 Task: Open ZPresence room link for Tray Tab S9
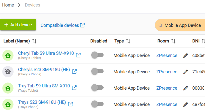pyautogui.click(x=167, y=88)
